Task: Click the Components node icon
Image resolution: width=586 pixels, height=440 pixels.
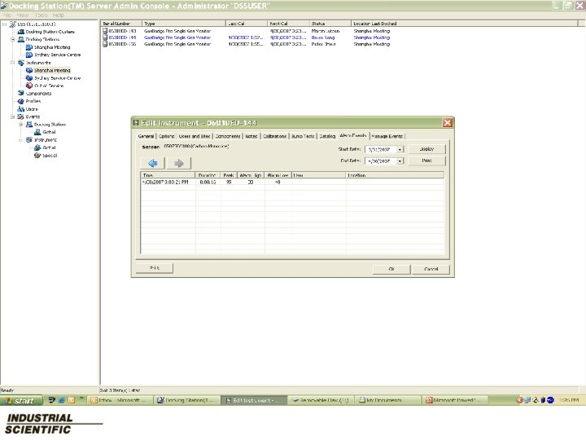Action: [x=21, y=93]
